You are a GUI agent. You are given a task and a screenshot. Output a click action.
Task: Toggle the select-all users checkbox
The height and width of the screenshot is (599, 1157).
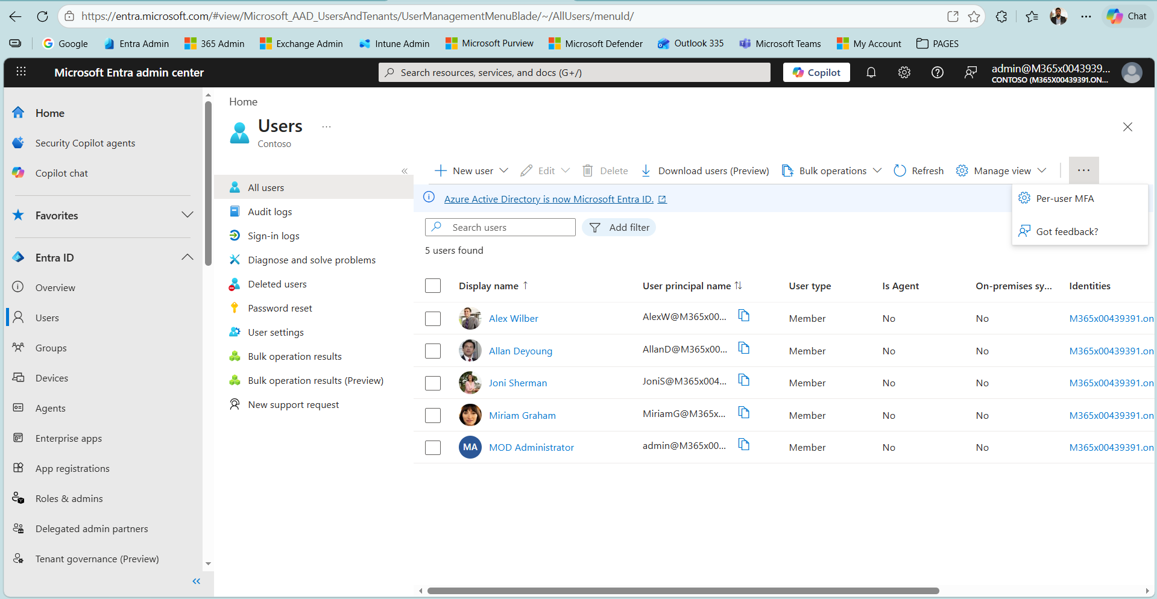[x=433, y=286]
